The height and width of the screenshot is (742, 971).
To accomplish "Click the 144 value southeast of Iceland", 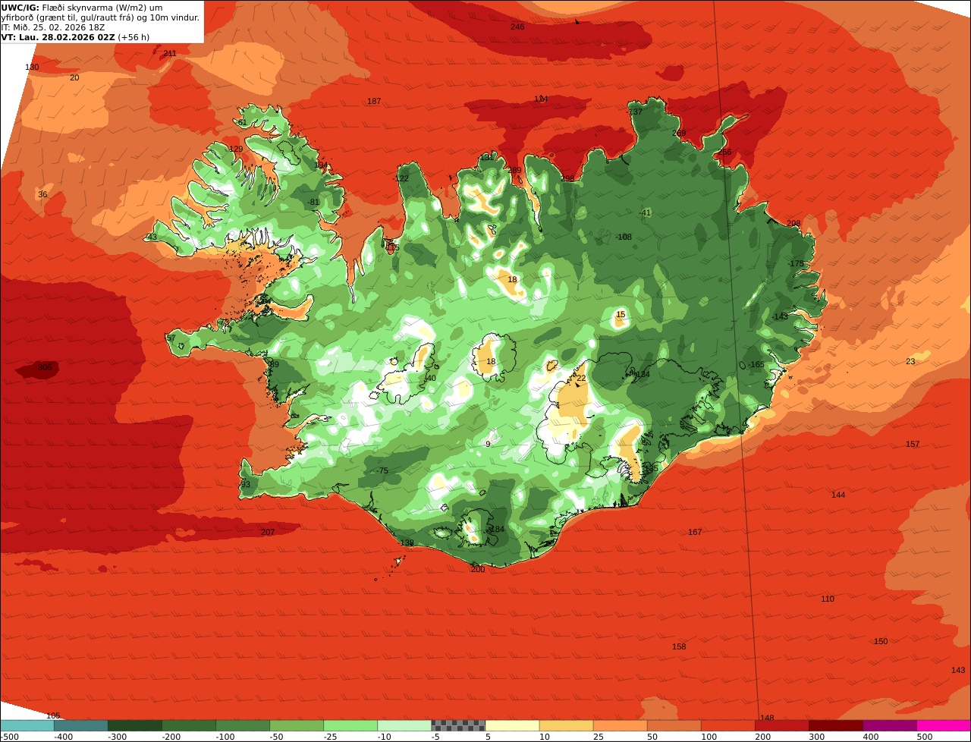I will point(838,495).
